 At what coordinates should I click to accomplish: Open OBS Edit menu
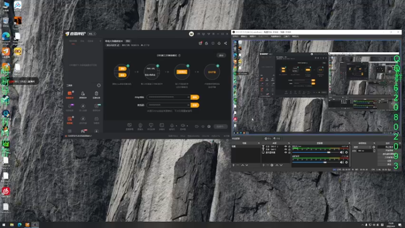[244, 36]
